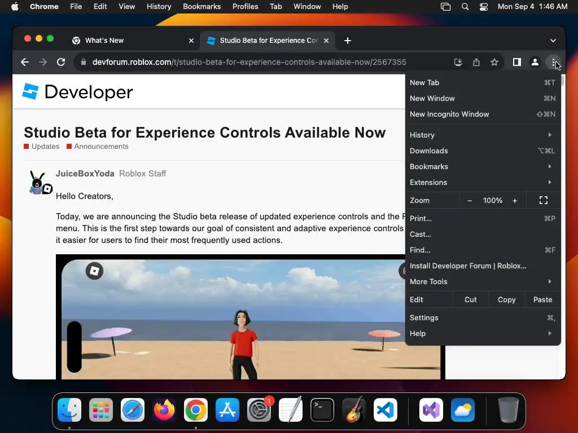Choose Cast... from the menu

[483, 235]
